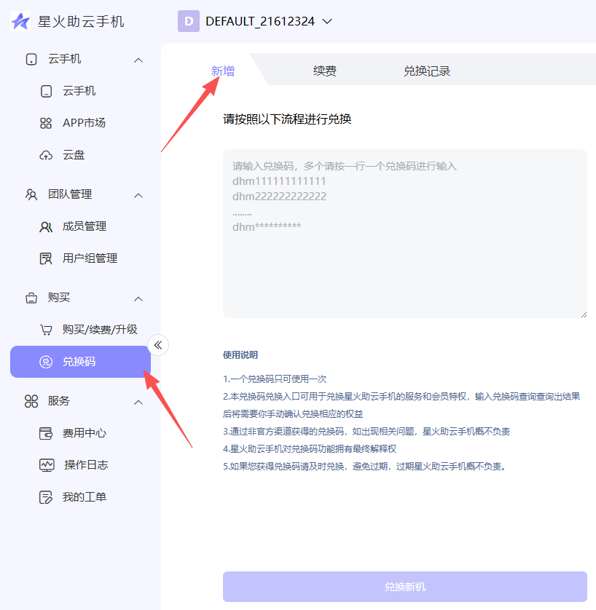Viewport: 596px width, 610px height.
Task: Open DEFAULT_21612324 account dropdown
Action: (327, 22)
